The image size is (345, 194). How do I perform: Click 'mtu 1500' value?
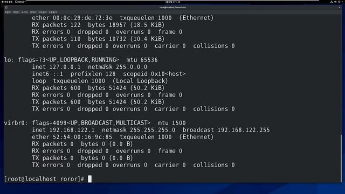click(x=172, y=123)
